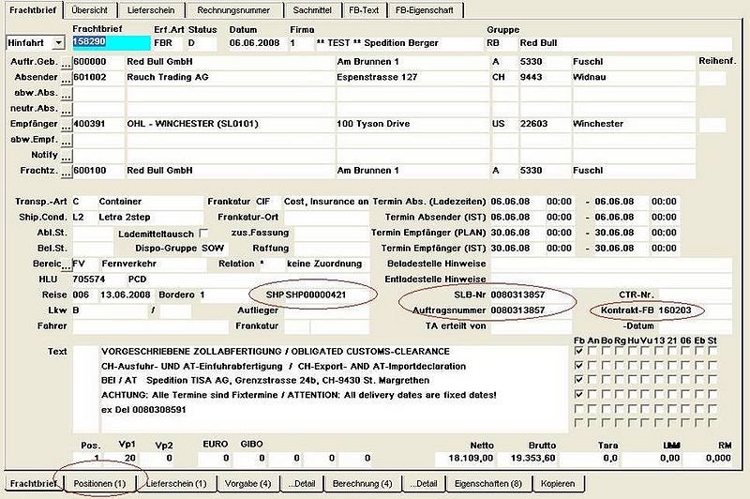Screen dimensions: 750x499
Task: Open the abw.Abs. lookup ellipsis button
Action: (x=67, y=95)
